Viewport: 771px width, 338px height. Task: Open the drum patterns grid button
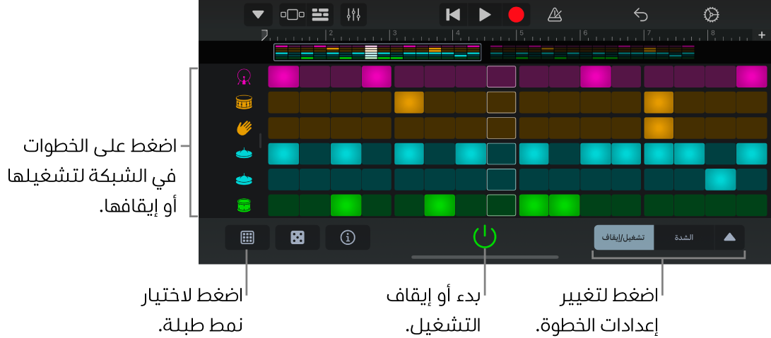tap(247, 238)
